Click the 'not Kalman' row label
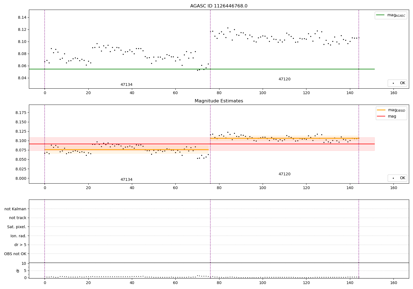This screenshot has width=413, height=289. click(x=15, y=209)
